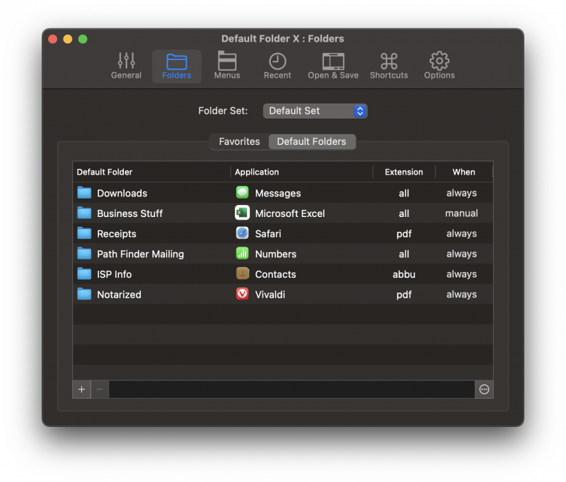Select the Folders toolbar icon
566x482 pixels.
(x=176, y=66)
